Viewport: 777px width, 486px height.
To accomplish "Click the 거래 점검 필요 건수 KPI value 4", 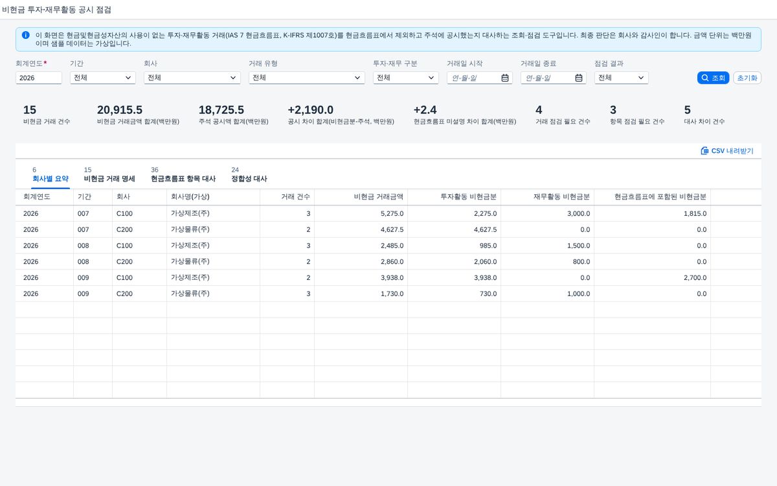I will coord(539,110).
